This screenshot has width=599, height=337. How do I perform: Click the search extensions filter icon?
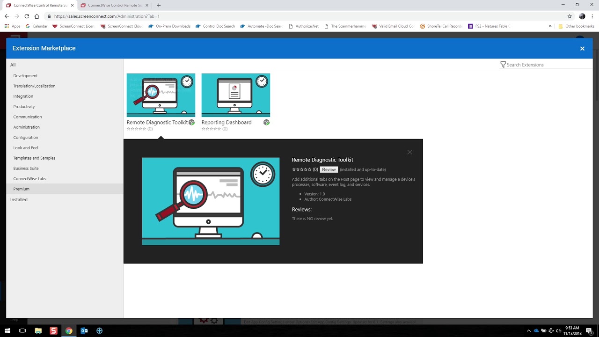pyautogui.click(x=503, y=65)
